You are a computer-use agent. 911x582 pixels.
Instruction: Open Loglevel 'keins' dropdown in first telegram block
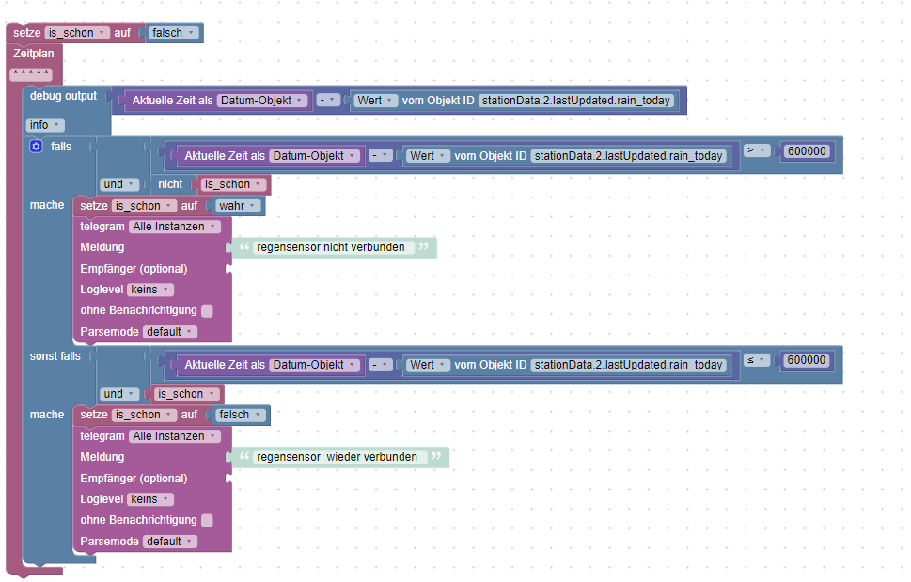[149, 290]
